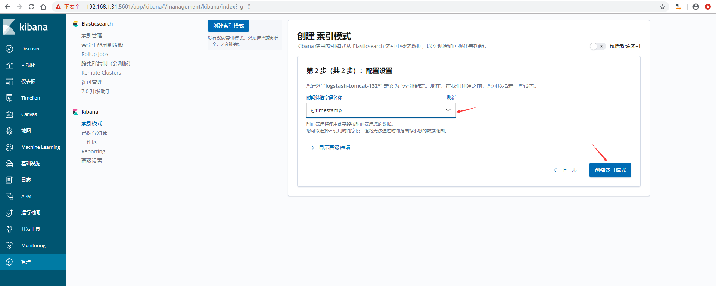Go forward with browser forward arrow
Viewport: 716px width, 286px height.
coord(19,7)
